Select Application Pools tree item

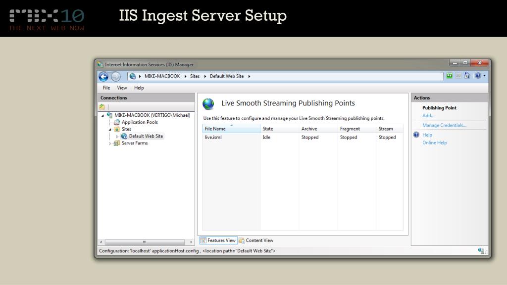click(140, 122)
